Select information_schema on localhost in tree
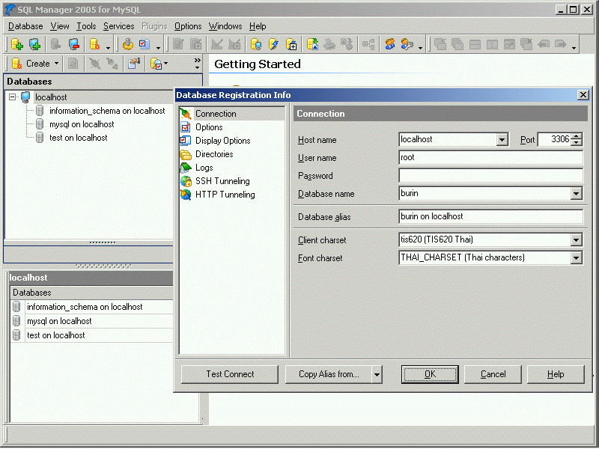This screenshot has width=599, height=449. [107, 111]
